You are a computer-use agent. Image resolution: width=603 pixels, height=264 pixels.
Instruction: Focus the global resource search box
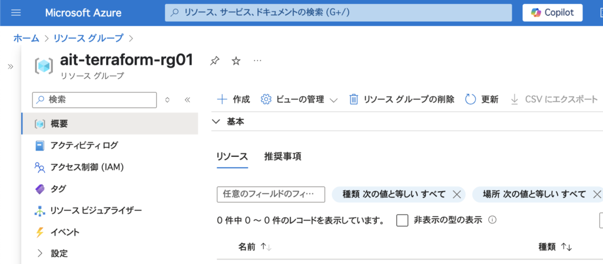339,13
